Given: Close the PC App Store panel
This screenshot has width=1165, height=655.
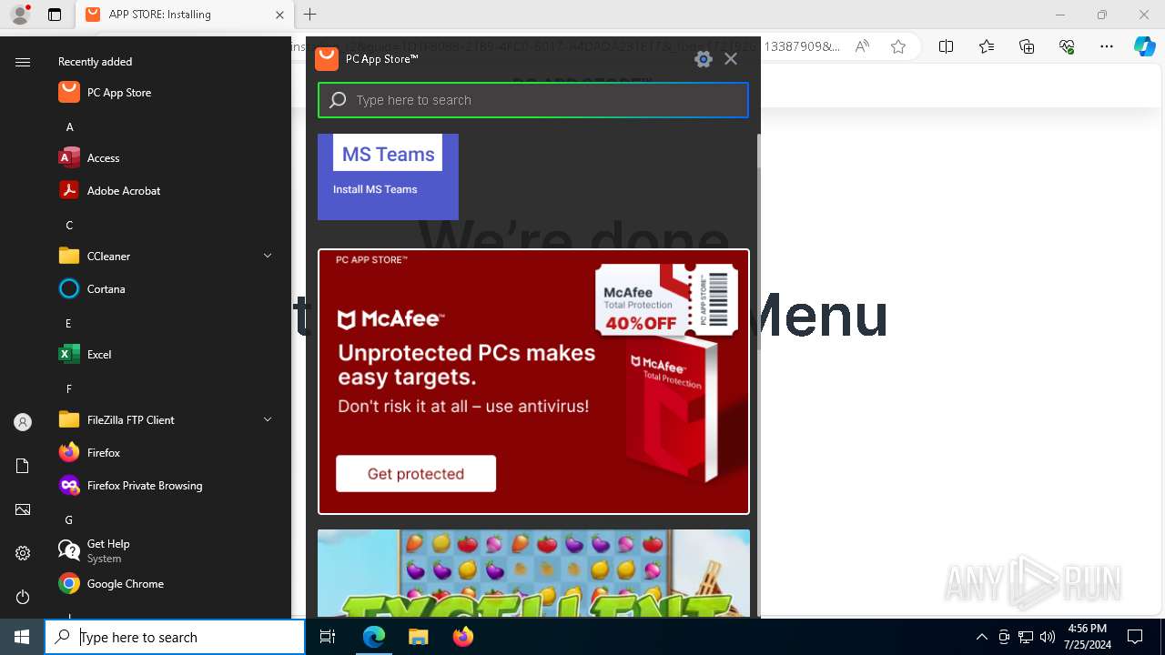Looking at the screenshot, I should [731, 59].
